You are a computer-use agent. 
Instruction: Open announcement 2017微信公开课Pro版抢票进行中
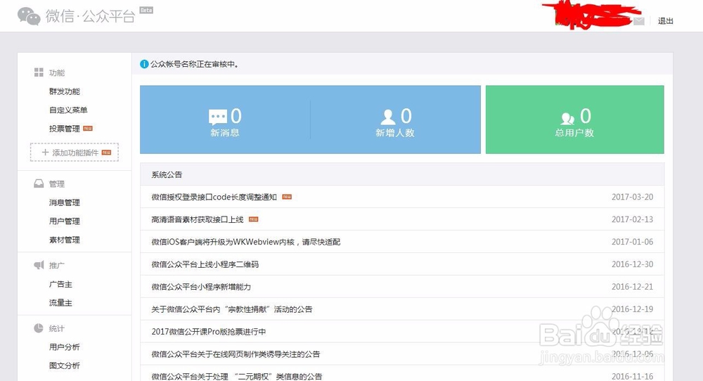pyautogui.click(x=209, y=331)
